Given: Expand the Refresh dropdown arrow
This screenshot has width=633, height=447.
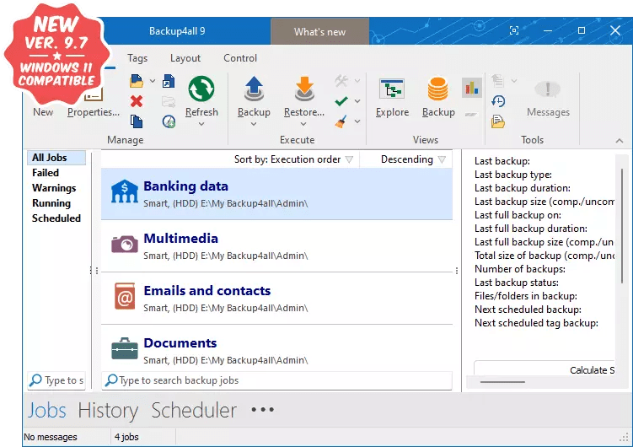Looking at the screenshot, I should 201,124.
